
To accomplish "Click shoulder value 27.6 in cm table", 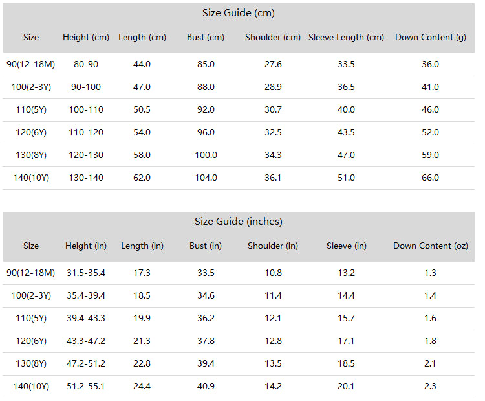I will (x=273, y=64).
